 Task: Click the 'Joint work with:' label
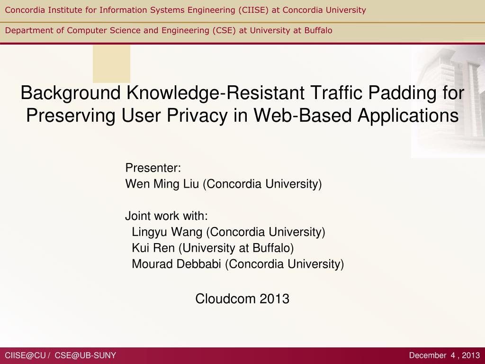tap(166, 216)
